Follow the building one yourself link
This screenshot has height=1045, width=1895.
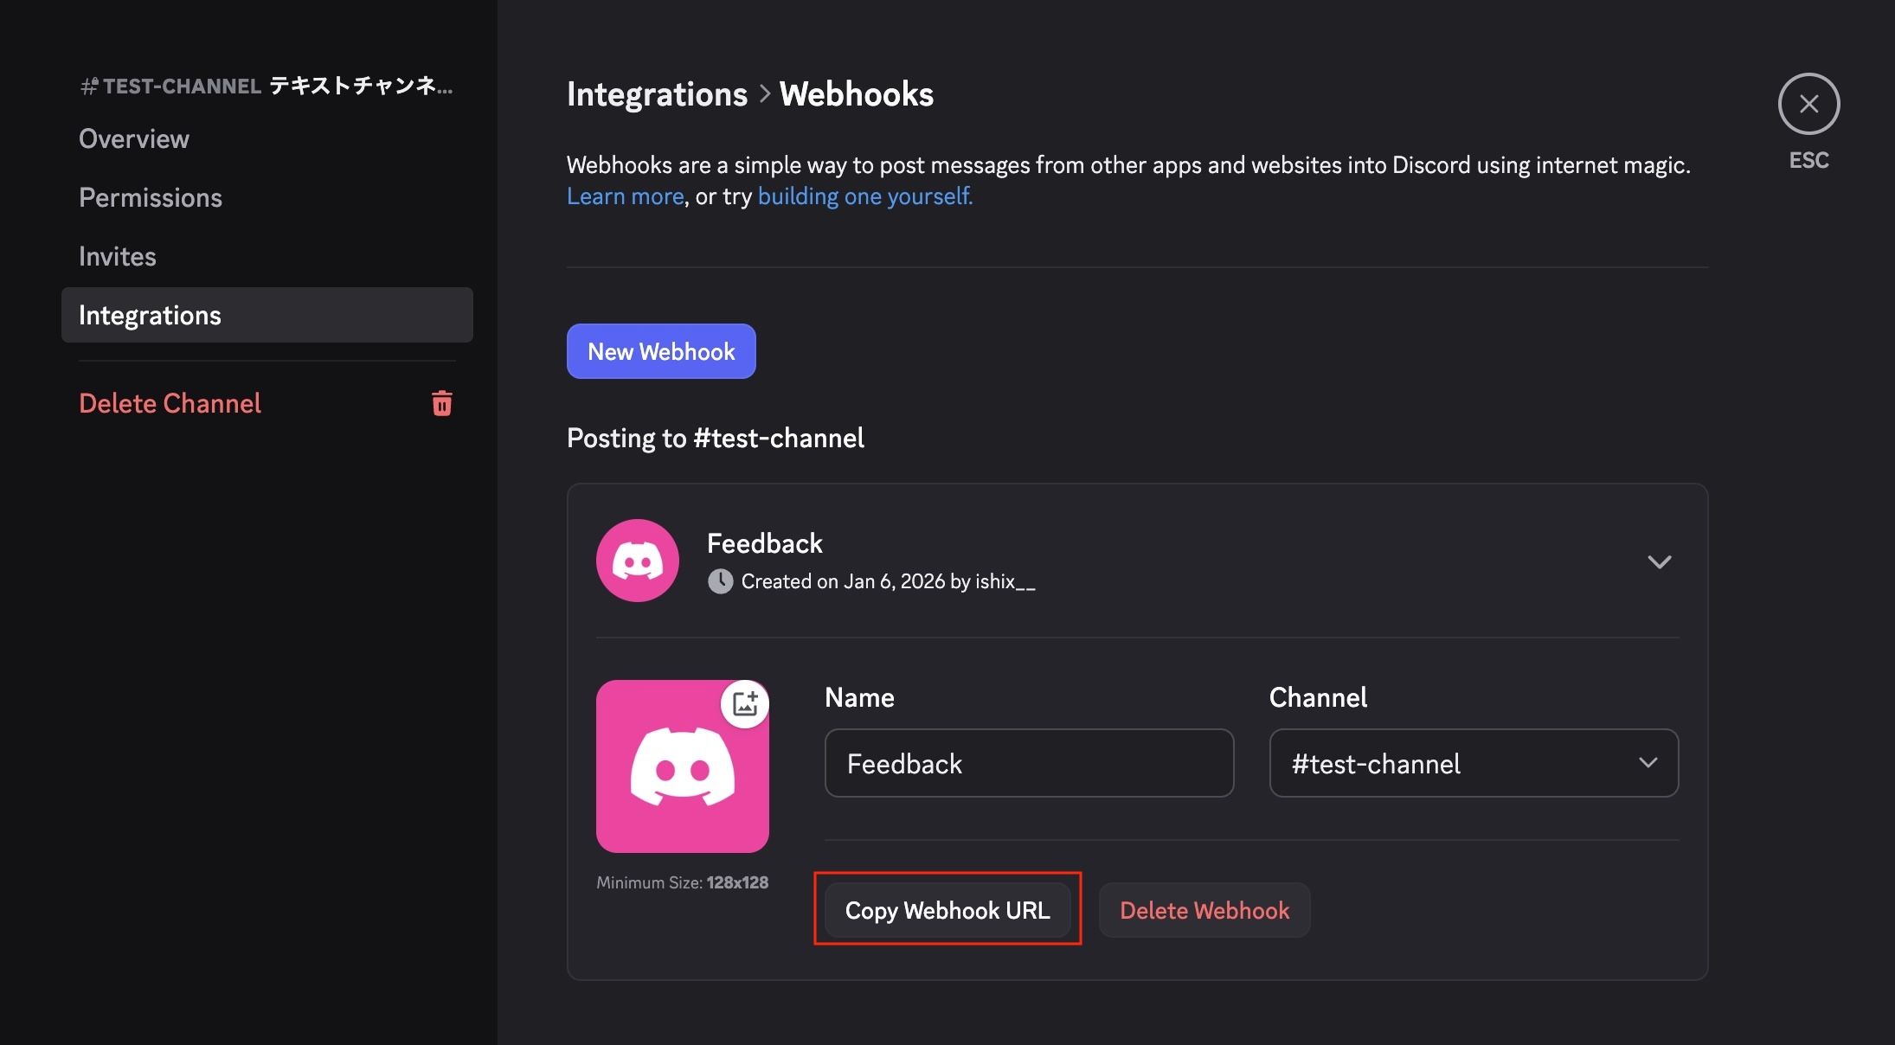pos(864,196)
